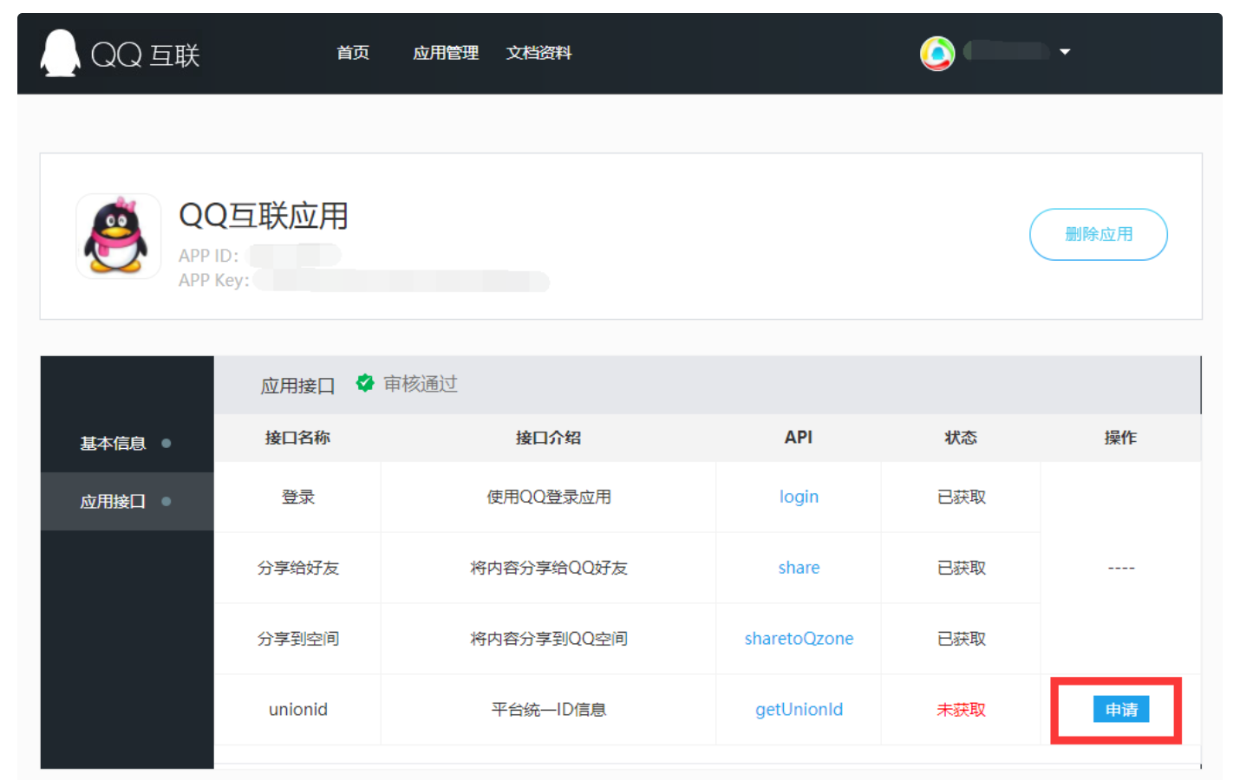Click the red 未获取 status for unionid
The height and width of the screenshot is (780, 1240).
(x=961, y=710)
